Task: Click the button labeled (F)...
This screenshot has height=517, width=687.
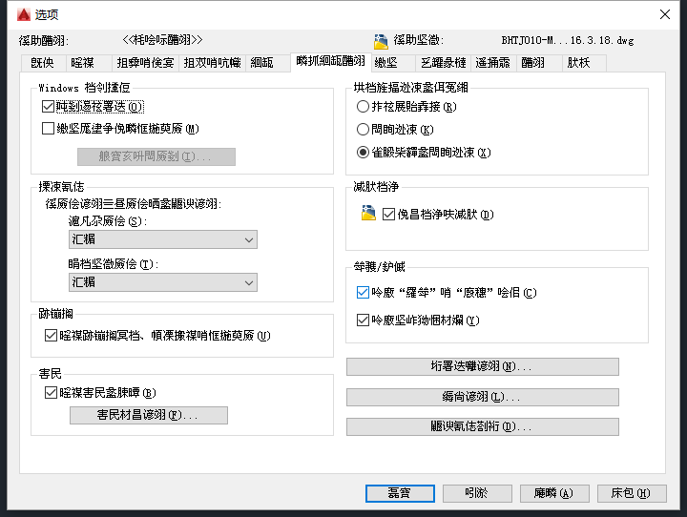Action: (x=149, y=415)
